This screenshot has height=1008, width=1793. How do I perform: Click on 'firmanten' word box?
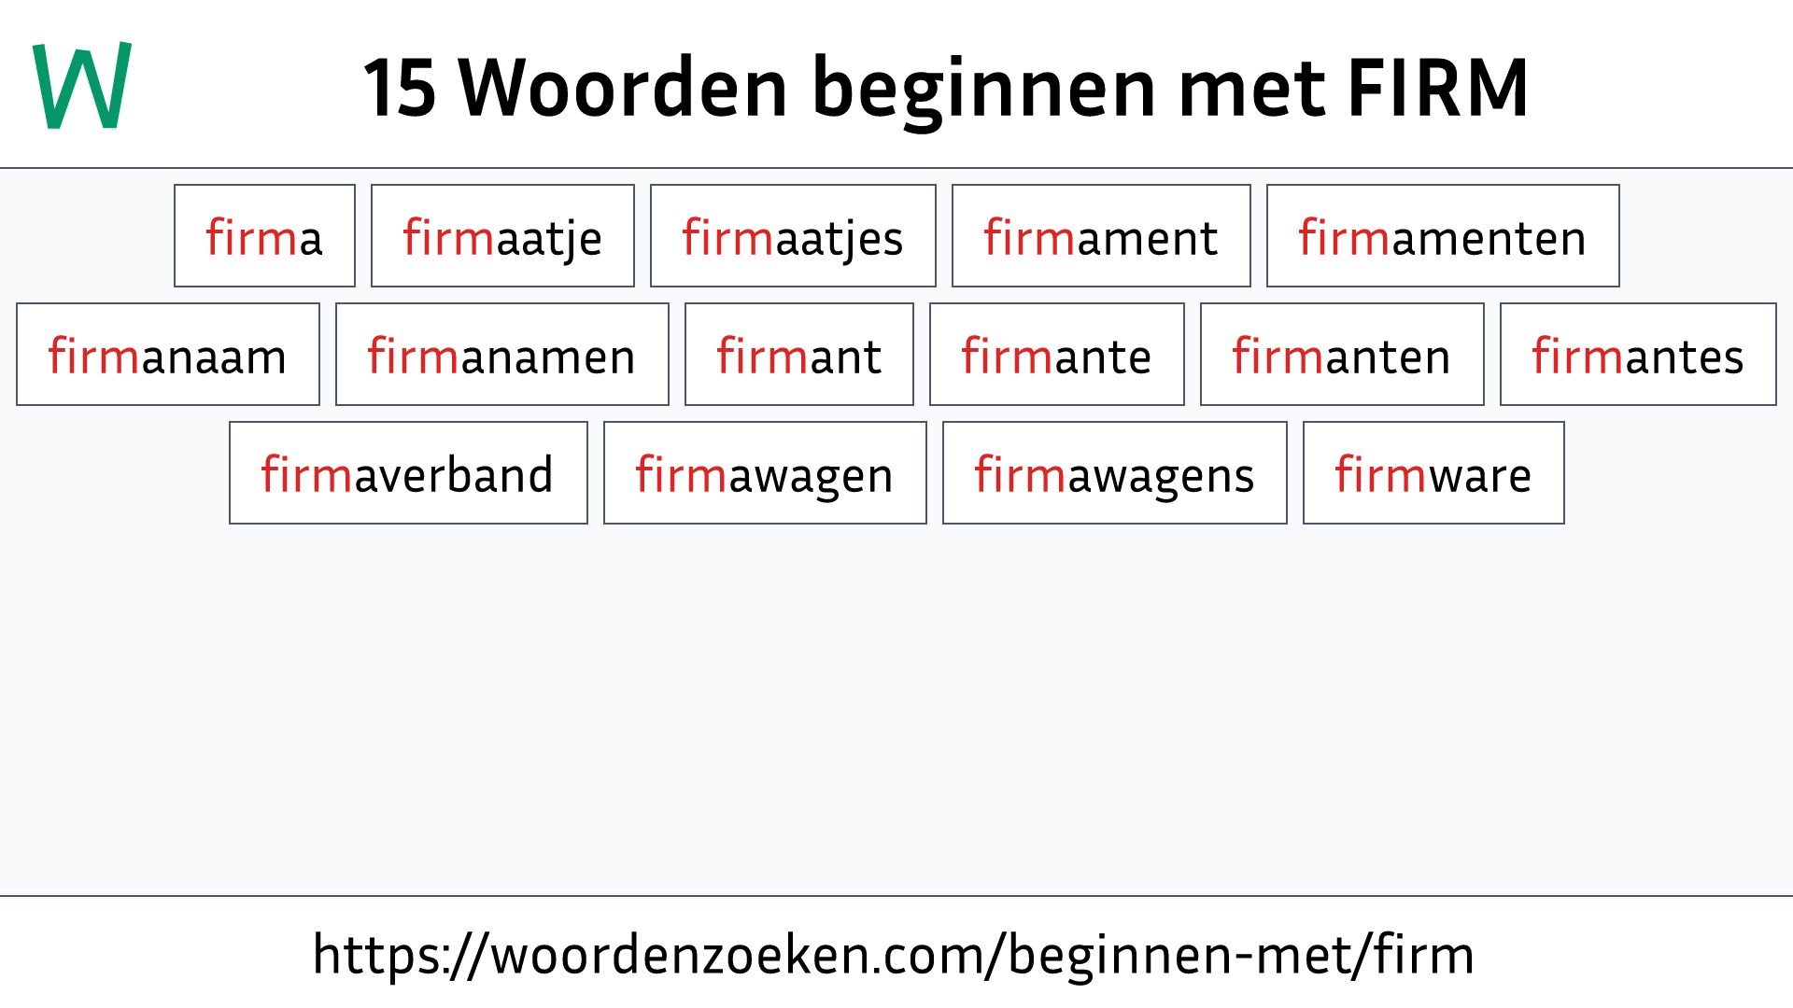point(1342,356)
